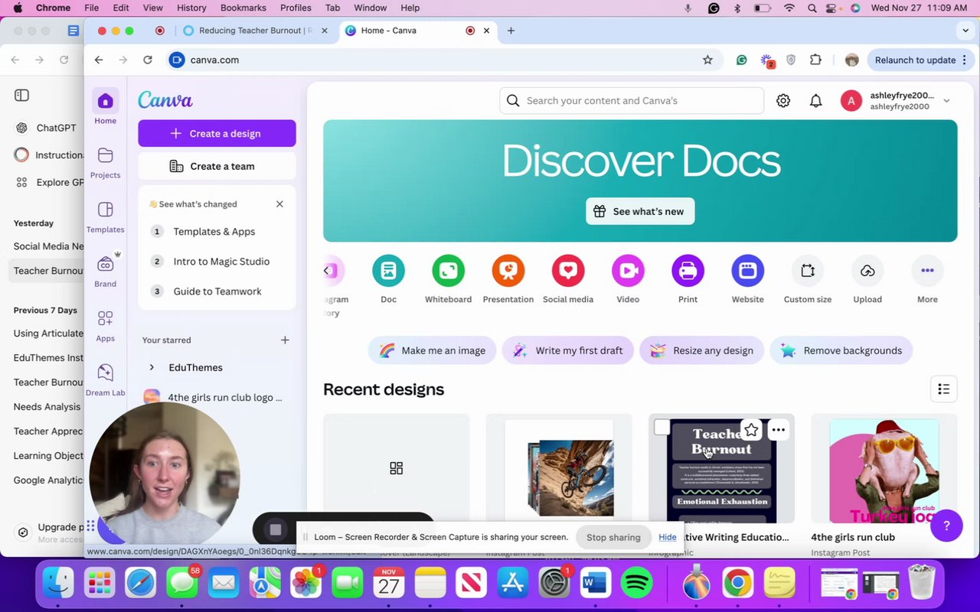Click Create a team button
Screen dimensions: 980x612
217,166
